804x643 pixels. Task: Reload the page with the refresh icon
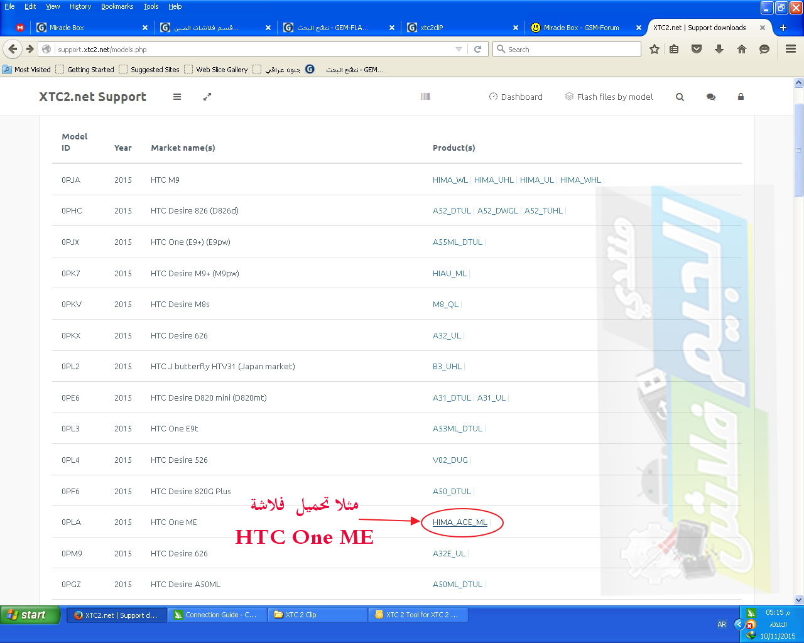tap(477, 49)
